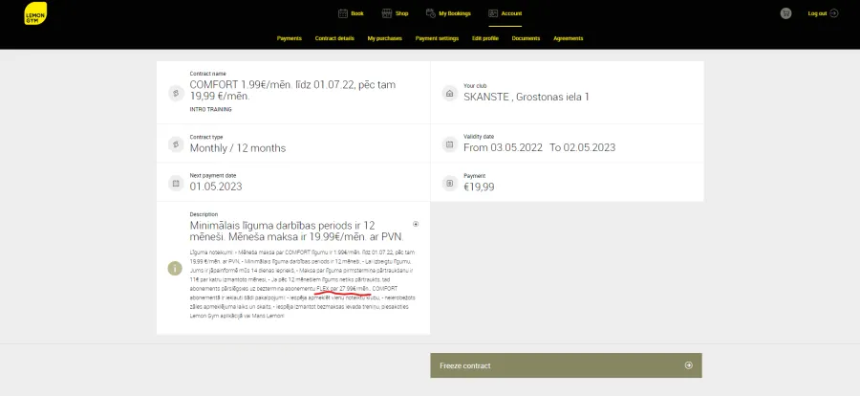860x396 pixels.
Task: Click the Account card icon
Action: pos(493,13)
